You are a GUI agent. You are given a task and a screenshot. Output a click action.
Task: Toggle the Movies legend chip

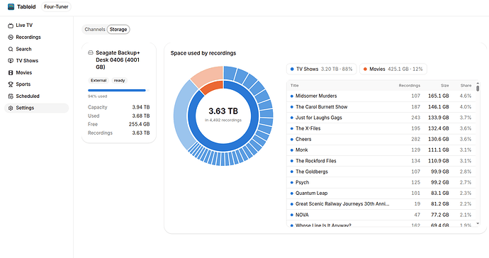pyautogui.click(x=393, y=69)
